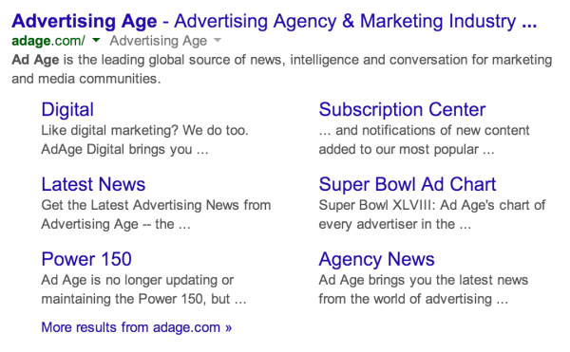This screenshot has width=570, height=352.
Task: Click the Latest Advertising News snippet text
Action: [156, 214]
